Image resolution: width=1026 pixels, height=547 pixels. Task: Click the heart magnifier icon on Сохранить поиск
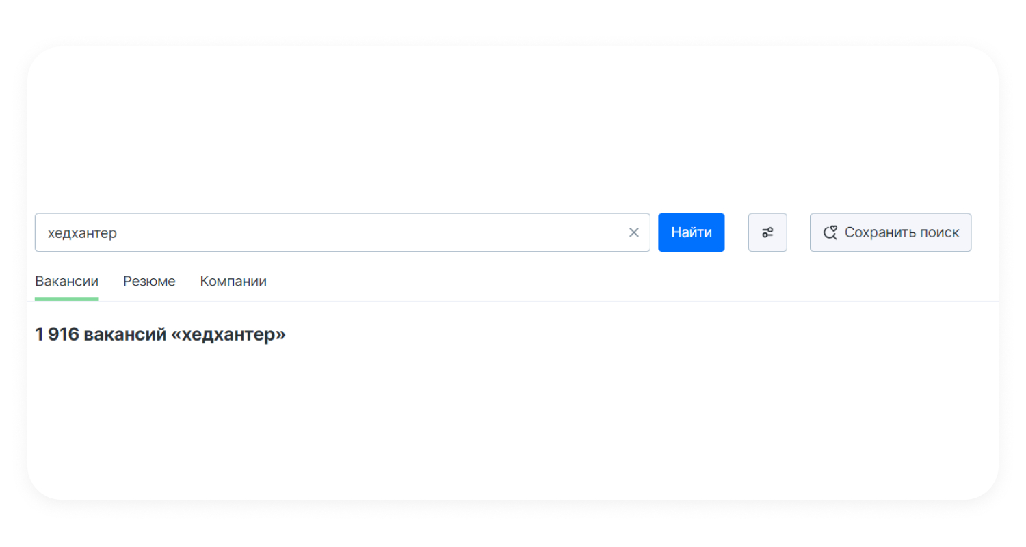pos(830,232)
